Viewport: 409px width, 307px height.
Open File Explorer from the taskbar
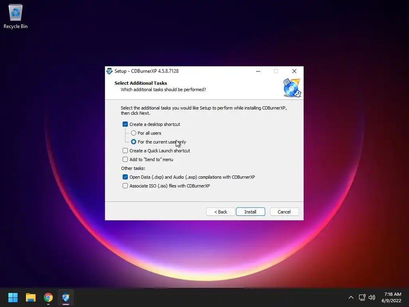coord(30,297)
